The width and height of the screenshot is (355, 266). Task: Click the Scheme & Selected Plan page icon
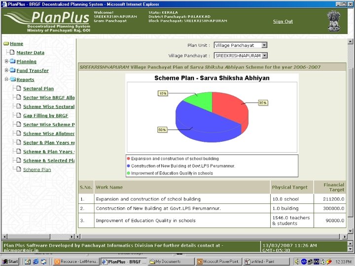[19, 160]
